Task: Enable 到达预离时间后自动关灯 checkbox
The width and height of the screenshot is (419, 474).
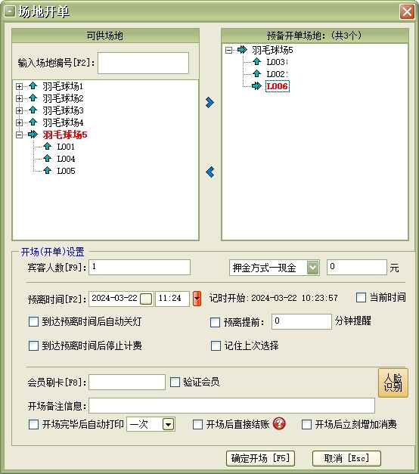Action: coord(33,321)
